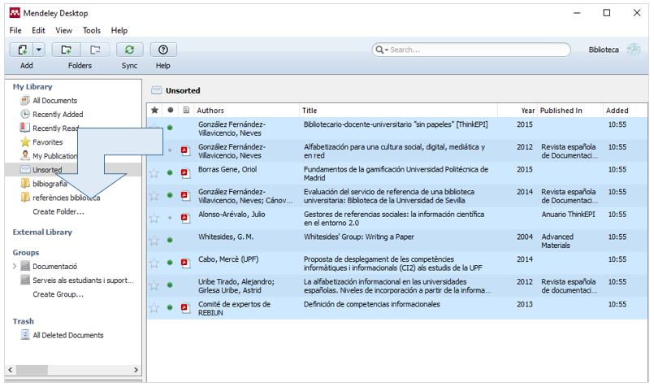This screenshot has width=654, height=387.
Task: Click the Remove Folder toolbar icon
Action: pyautogui.click(x=95, y=50)
